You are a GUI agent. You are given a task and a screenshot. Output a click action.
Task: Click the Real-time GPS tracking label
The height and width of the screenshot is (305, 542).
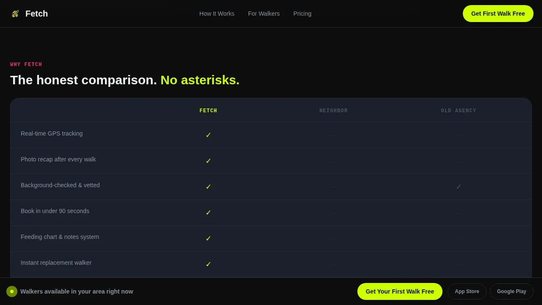click(x=52, y=133)
